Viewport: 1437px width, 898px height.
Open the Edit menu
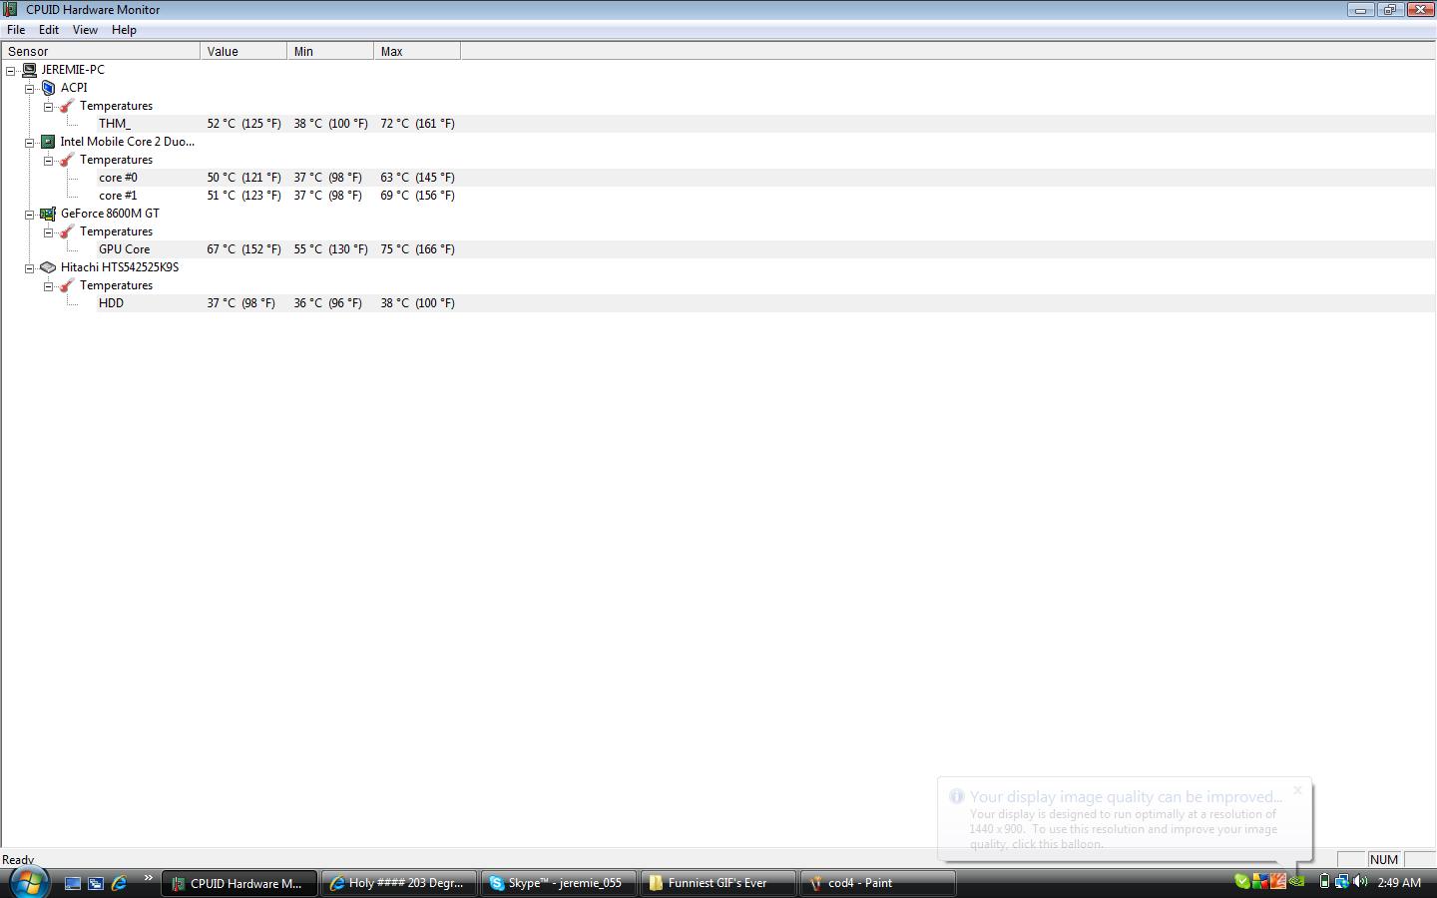(49, 30)
